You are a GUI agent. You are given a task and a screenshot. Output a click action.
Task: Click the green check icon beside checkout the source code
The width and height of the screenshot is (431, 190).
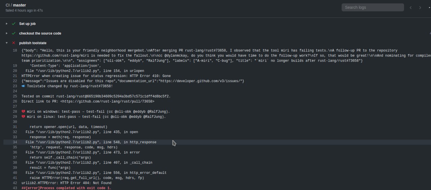pos(13,33)
